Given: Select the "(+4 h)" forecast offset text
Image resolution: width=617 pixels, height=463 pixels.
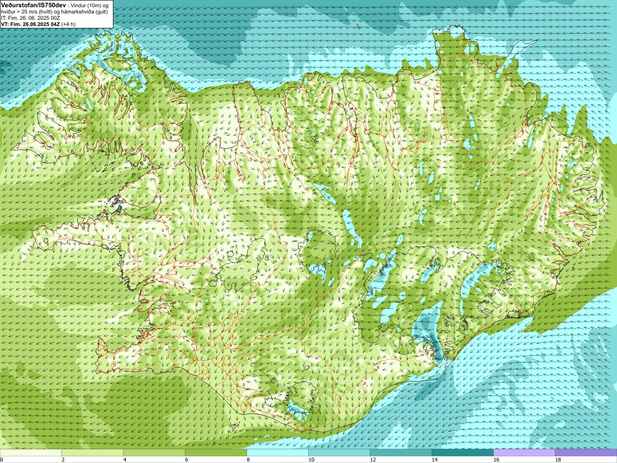Looking at the screenshot, I should tap(69, 24).
